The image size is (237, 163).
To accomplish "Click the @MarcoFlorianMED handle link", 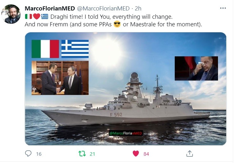I will pos(103,9).
